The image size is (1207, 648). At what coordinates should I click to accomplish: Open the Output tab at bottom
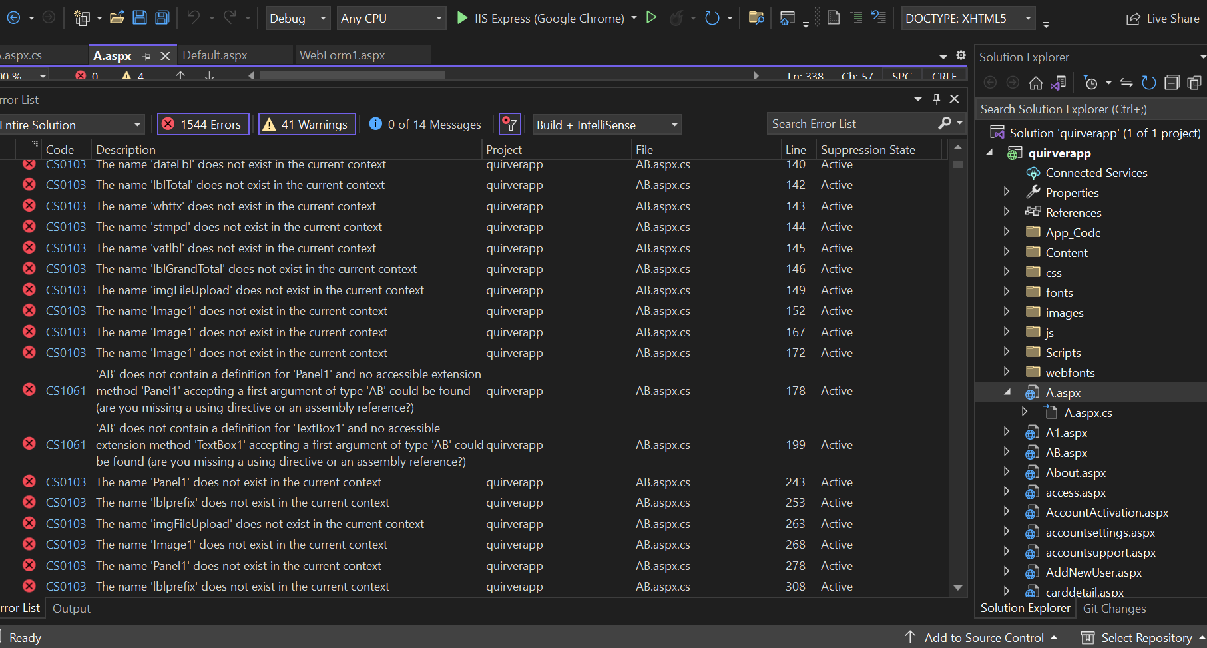click(x=71, y=608)
